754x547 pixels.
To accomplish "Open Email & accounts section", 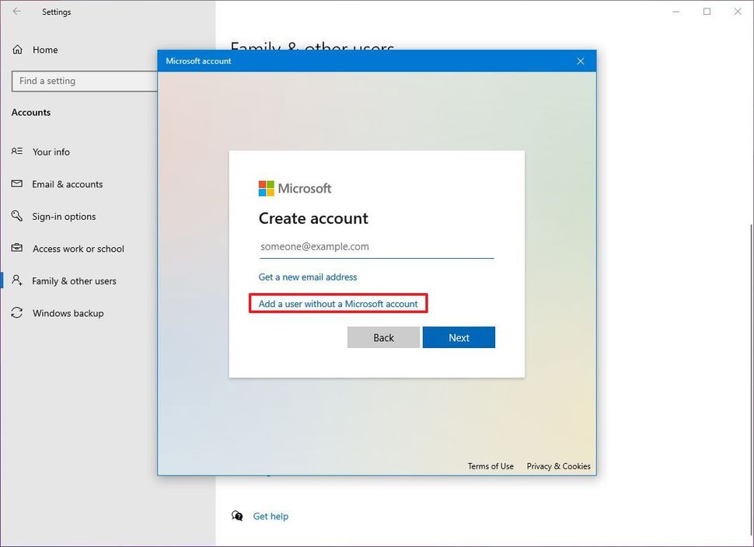I will tap(68, 184).
